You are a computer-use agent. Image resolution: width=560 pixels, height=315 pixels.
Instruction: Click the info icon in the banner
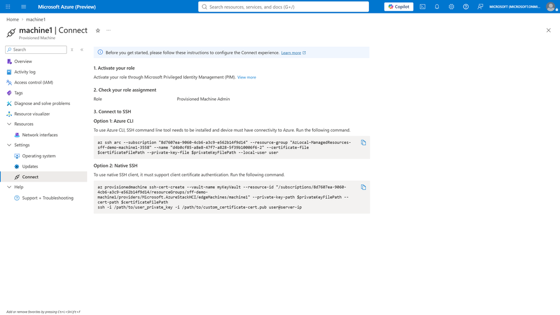pos(100,53)
